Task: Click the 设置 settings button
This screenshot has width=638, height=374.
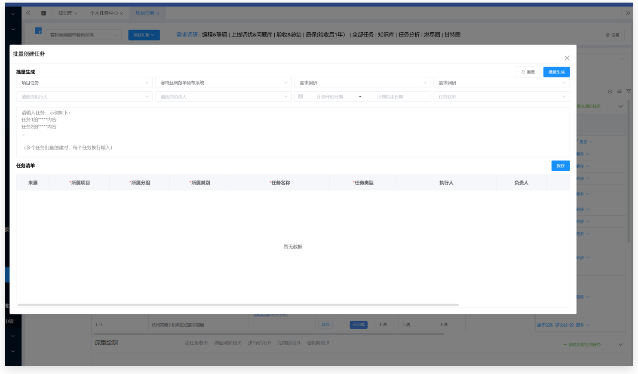Action: (x=613, y=35)
